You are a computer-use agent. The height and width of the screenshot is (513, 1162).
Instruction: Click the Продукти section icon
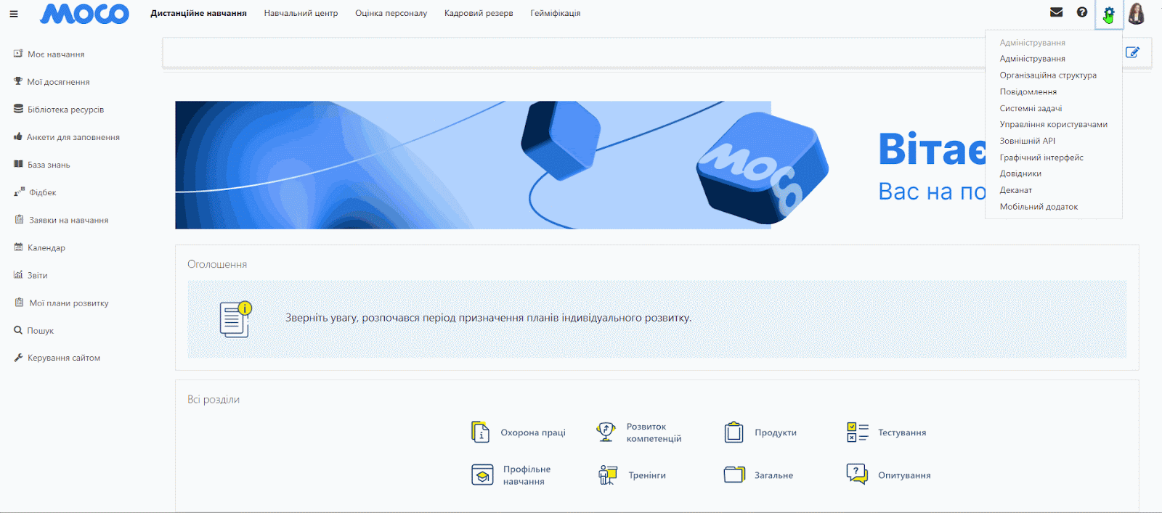(x=734, y=432)
